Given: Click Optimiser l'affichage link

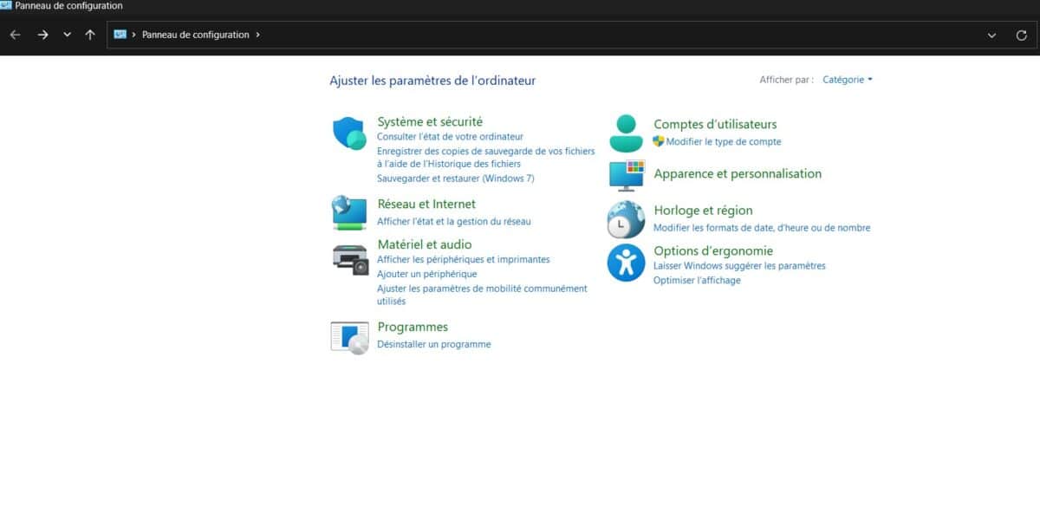Looking at the screenshot, I should (697, 281).
